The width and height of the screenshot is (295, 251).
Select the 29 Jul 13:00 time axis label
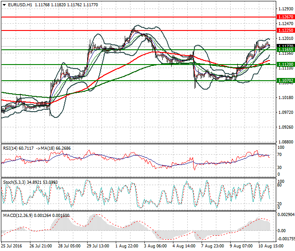click(98, 246)
